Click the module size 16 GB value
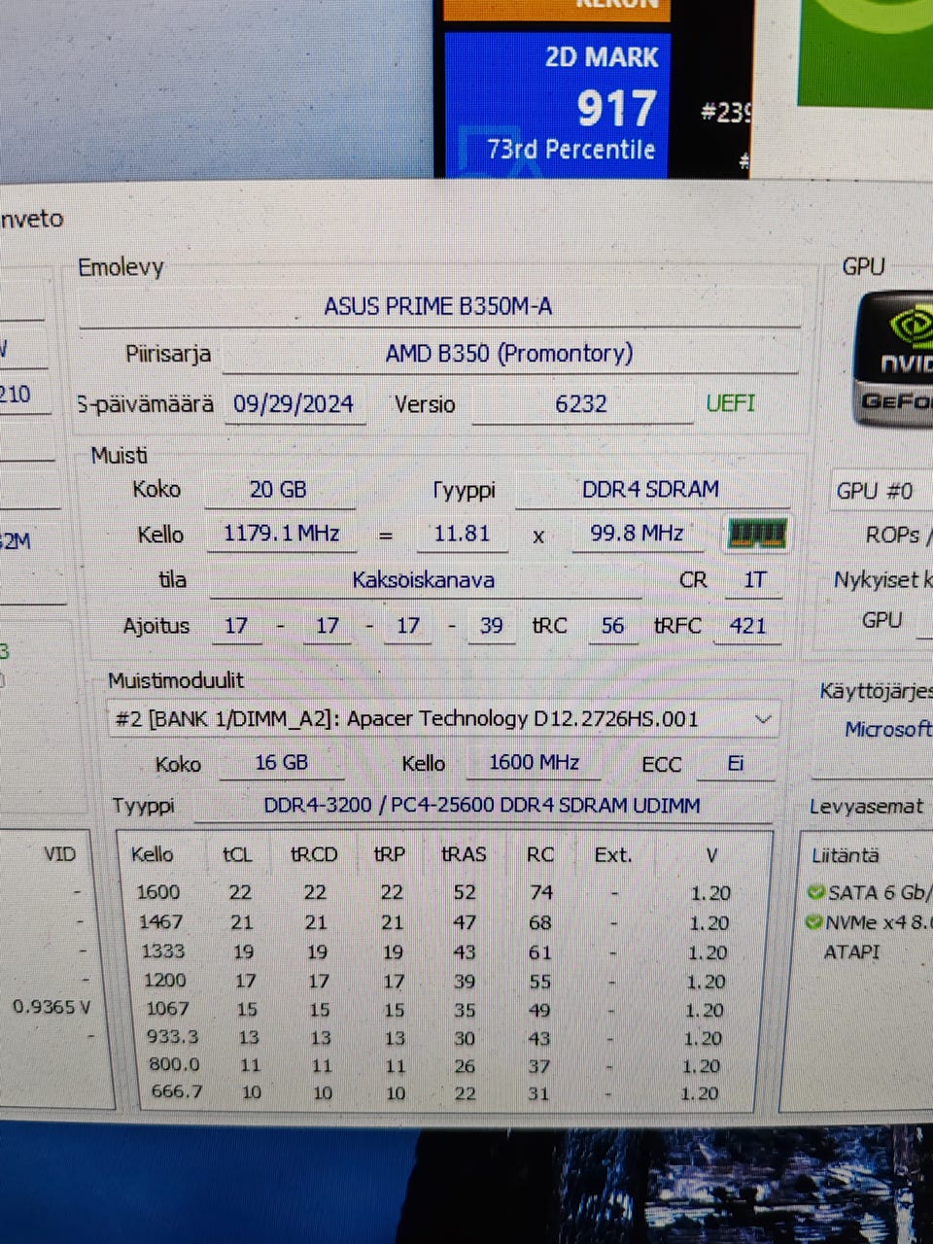933x1244 pixels. pyautogui.click(x=282, y=763)
